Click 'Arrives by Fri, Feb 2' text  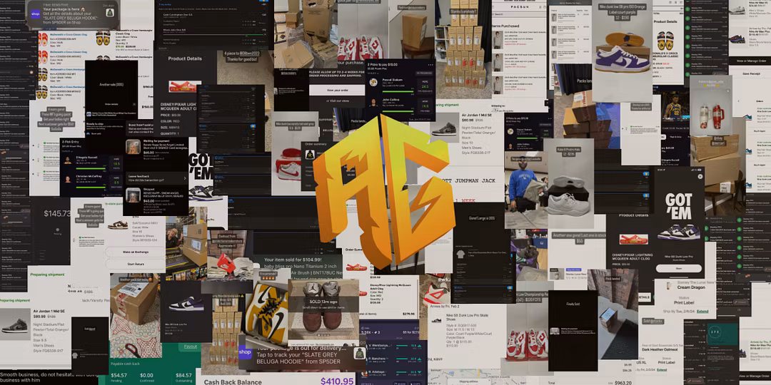click(x=445, y=305)
